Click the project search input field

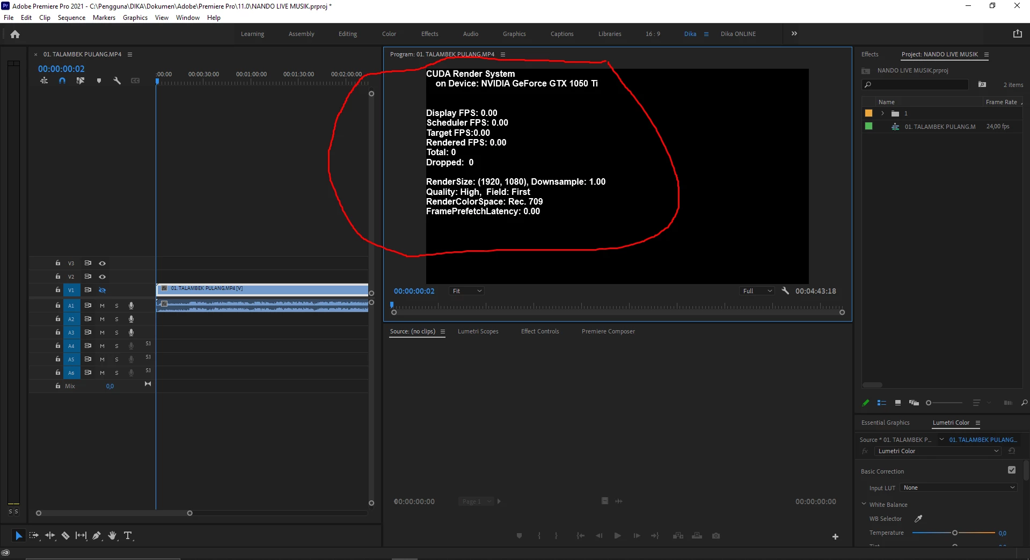(915, 84)
